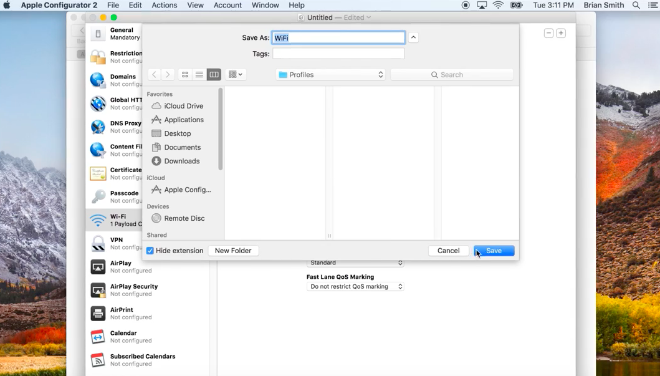Cancel the save dialog
Image resolution: width=660 pixels, height=376 pixels.
tap(448, 251)
